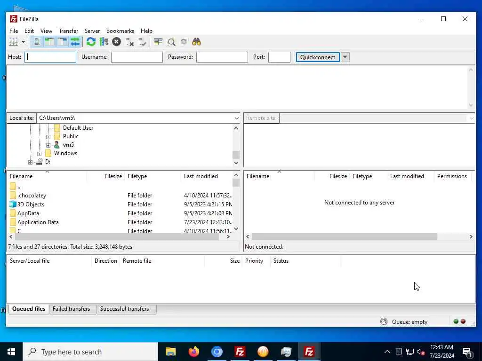Open Windows Start menu
Viewport: 482px width, 361px height.
pyautogui.click(x=11, y=352)
